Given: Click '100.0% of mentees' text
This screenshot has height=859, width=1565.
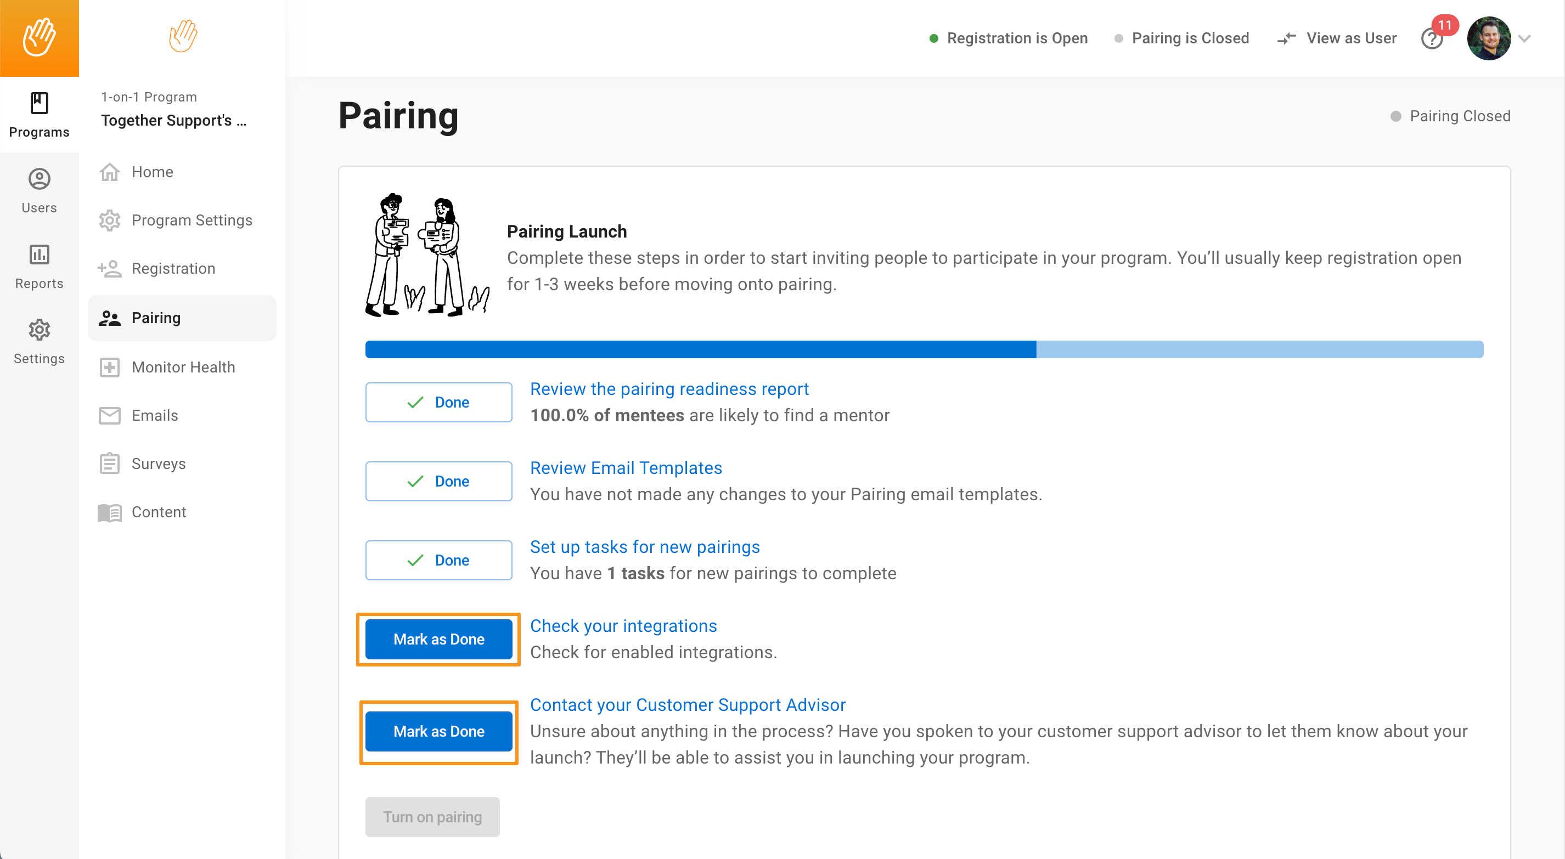Looking at the screenshot, I should tap(607, 415).
